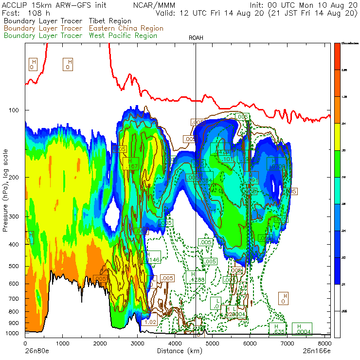The width and height of the screenshot is (360, 360).
Task: Click the 'Distance (km)' axis title
Action: pos(180,351)
